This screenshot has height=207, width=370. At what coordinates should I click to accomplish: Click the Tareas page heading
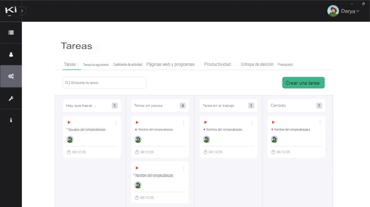(x=77, y=46)
